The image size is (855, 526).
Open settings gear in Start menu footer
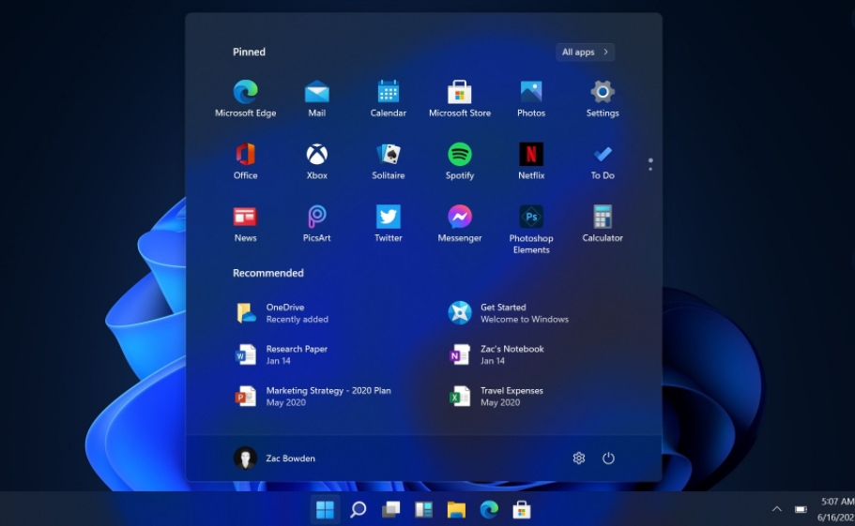tap(579, 458)
